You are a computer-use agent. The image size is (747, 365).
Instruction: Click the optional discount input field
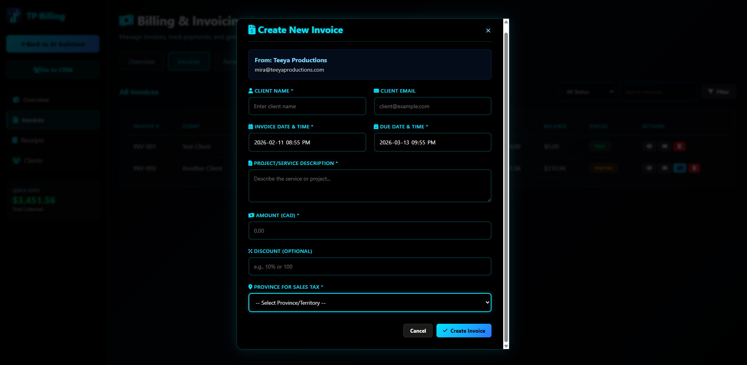pyautogui.click(x=369, y=267)
